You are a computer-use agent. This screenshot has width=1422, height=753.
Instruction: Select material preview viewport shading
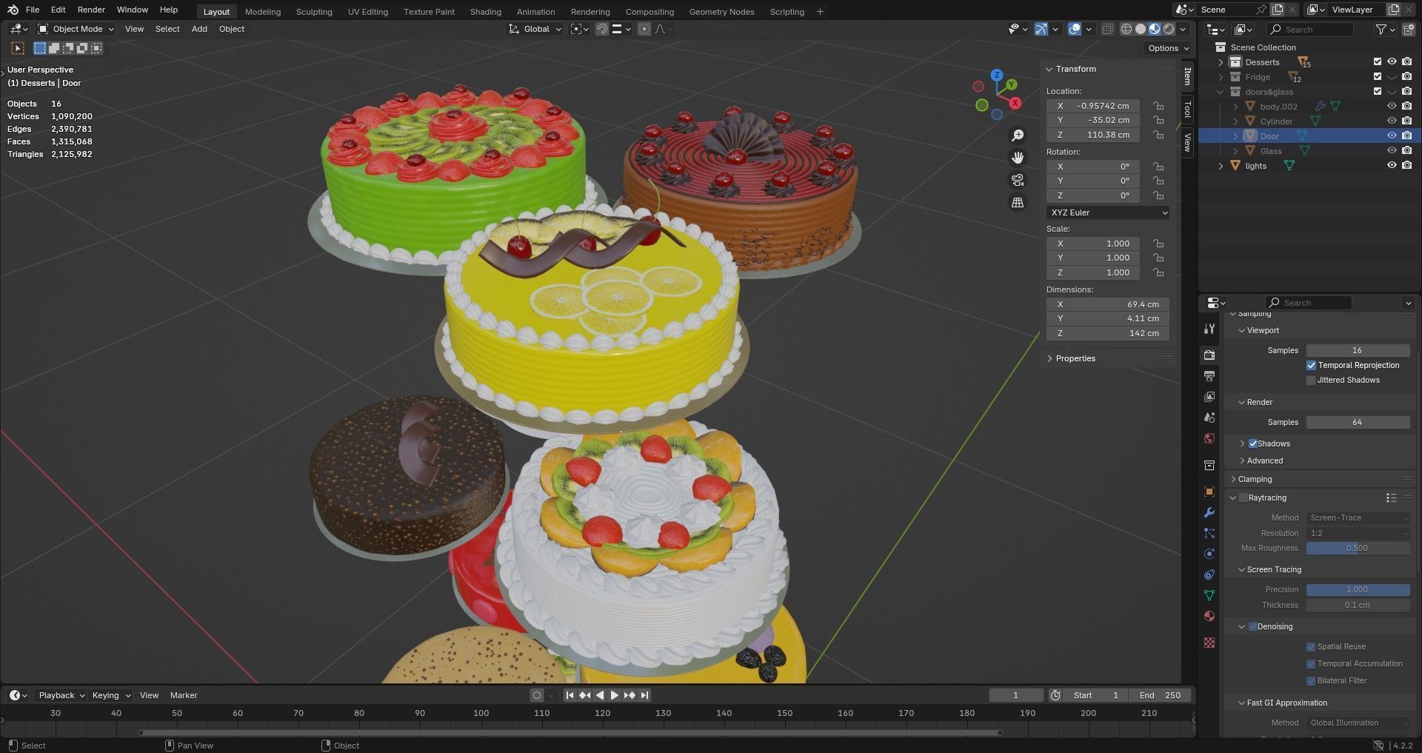point(1155,29)
